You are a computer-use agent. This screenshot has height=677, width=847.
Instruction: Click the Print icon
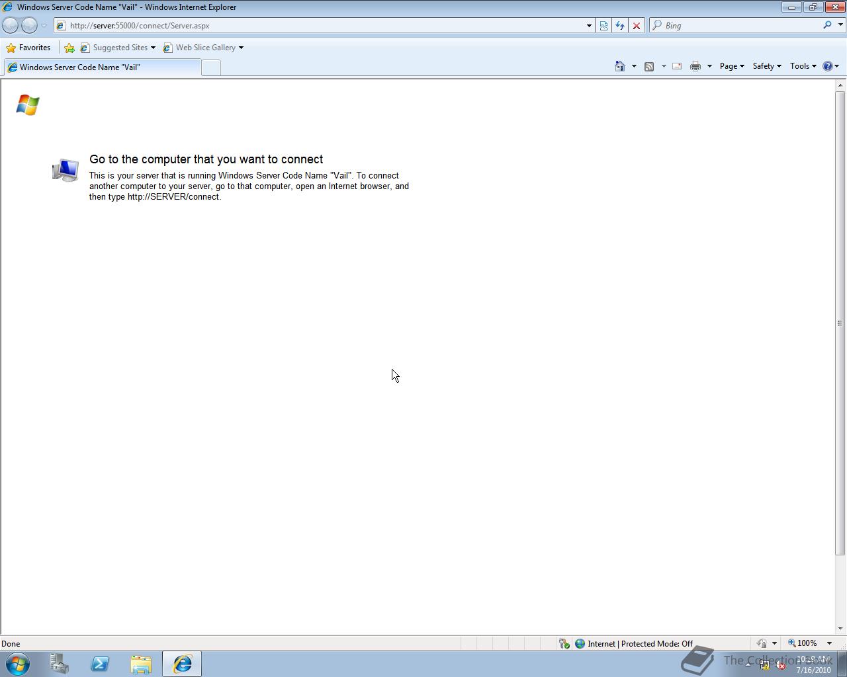[695, 66]
